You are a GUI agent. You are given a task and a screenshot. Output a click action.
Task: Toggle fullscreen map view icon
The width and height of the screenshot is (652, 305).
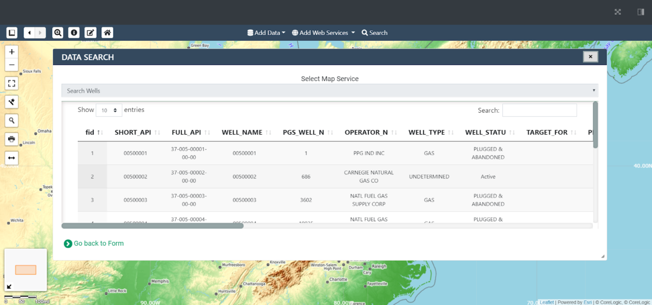pyautogui.click(x=12, y=83)
